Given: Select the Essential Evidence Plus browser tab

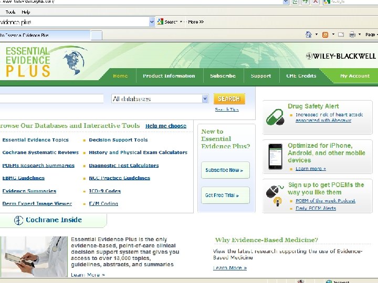Looking at the screenshot, I should coord(45,35).
